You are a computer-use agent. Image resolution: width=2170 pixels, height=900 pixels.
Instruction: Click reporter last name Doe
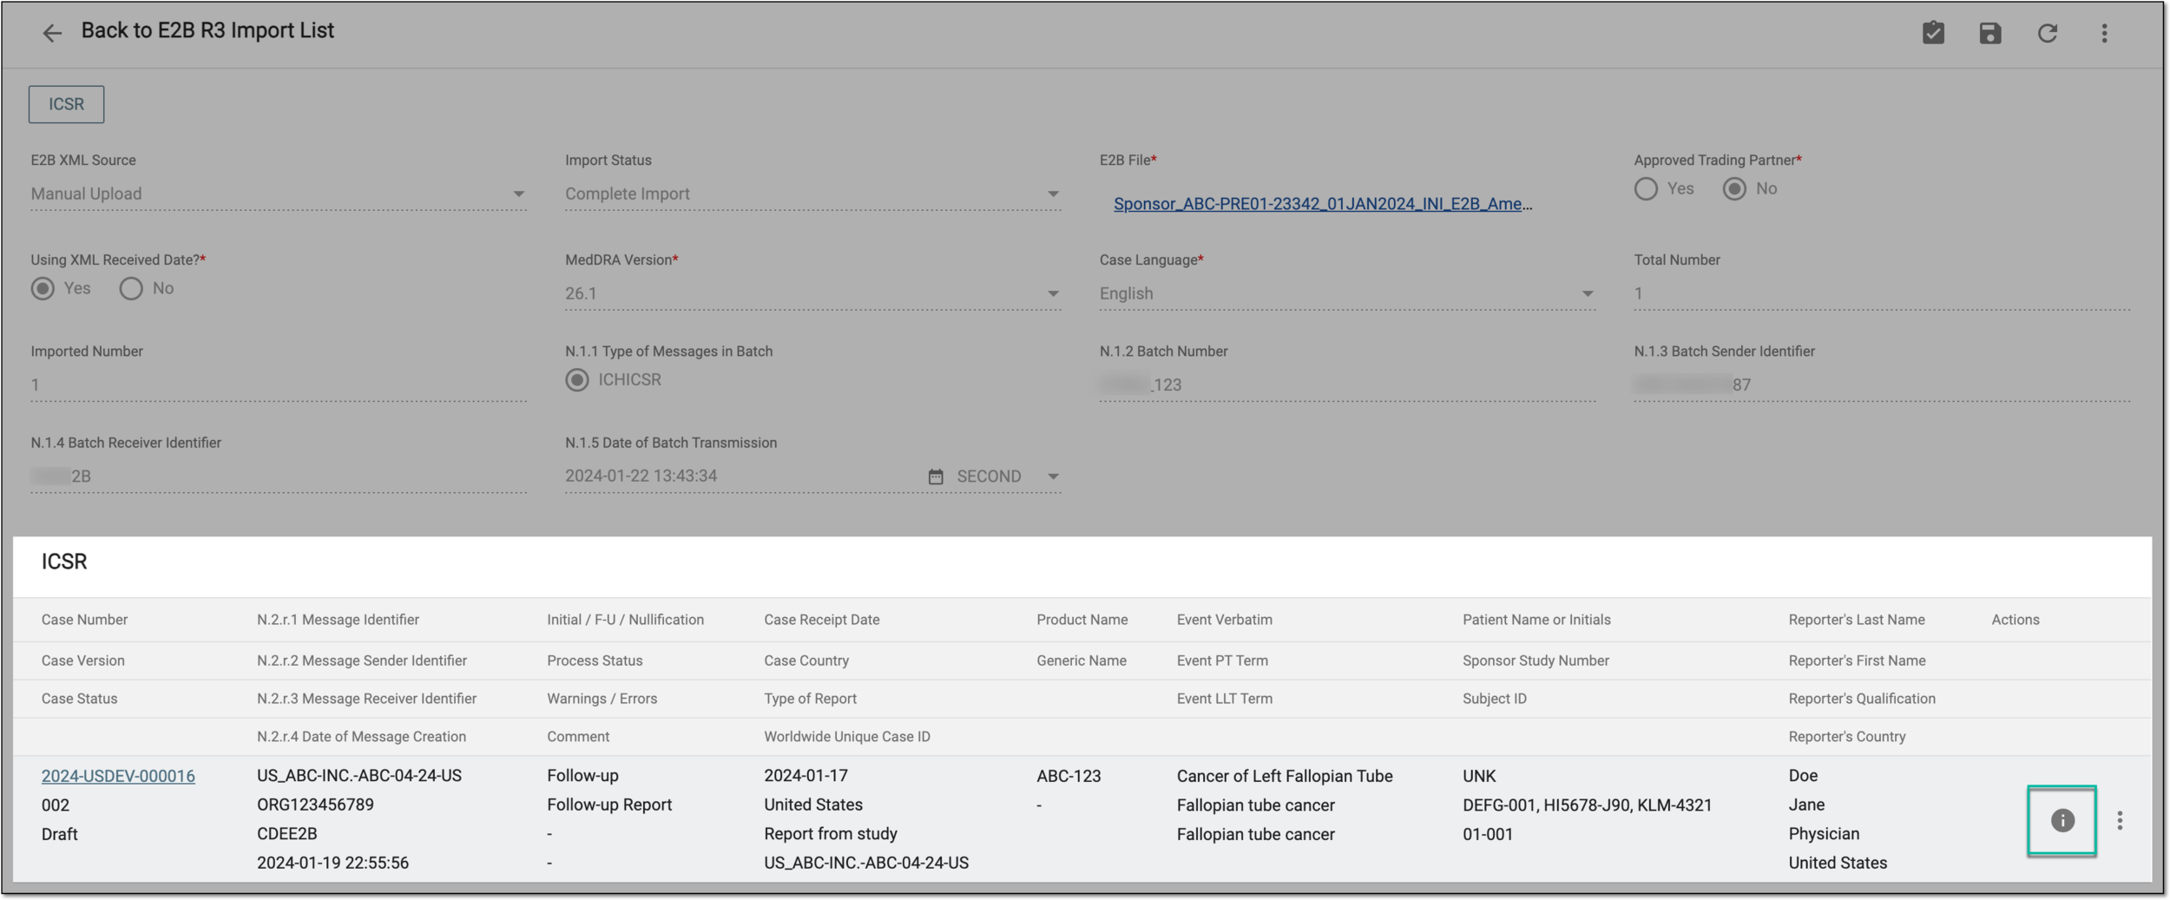(1802, 776)
